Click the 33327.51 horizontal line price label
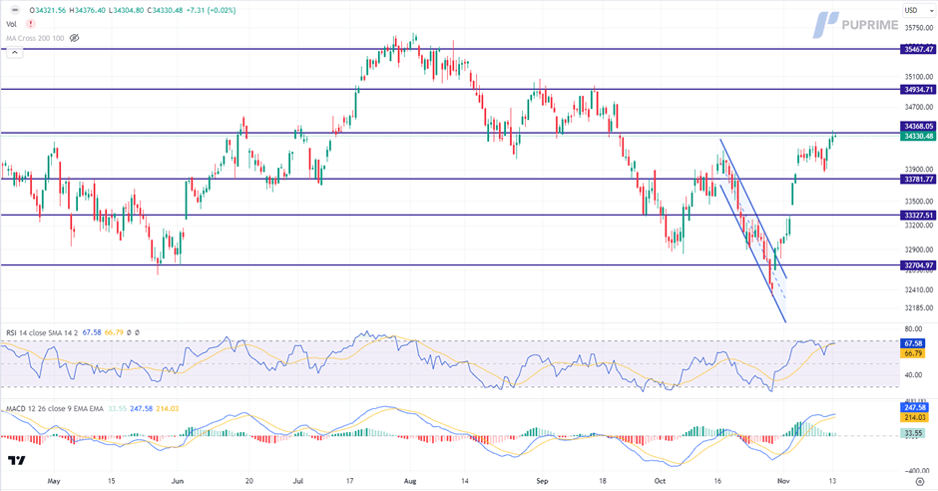This screenshot has width=938, height=491. point(917,216)
